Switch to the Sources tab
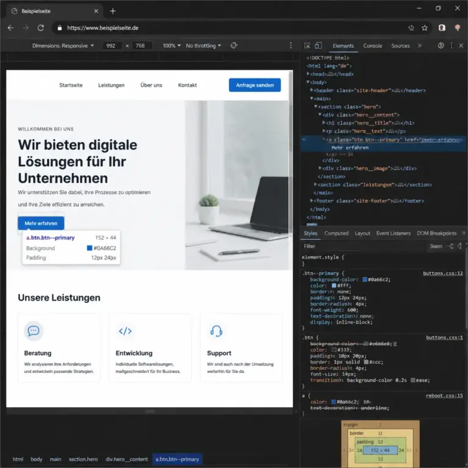468x468 pixels. point(400,46)
